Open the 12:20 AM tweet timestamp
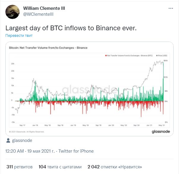This screenshot has height=174, width=179. [15, 151]
